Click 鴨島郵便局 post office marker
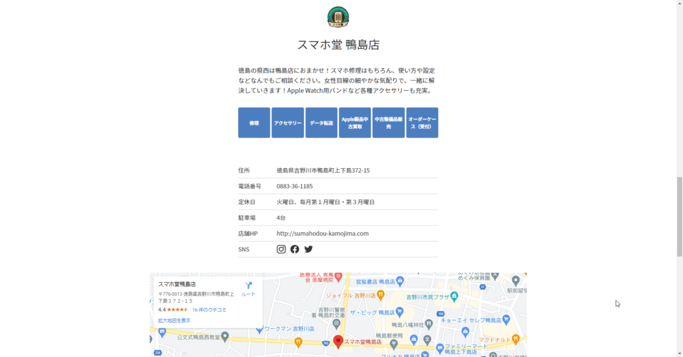Viewport: 683px width, 357px height. pyautogui.click(x=394, y=344)
